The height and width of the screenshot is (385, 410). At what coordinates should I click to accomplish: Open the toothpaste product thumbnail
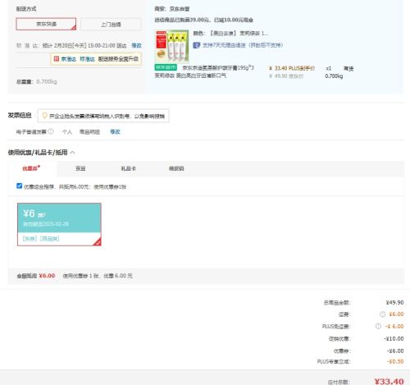(x=171, y=46)
